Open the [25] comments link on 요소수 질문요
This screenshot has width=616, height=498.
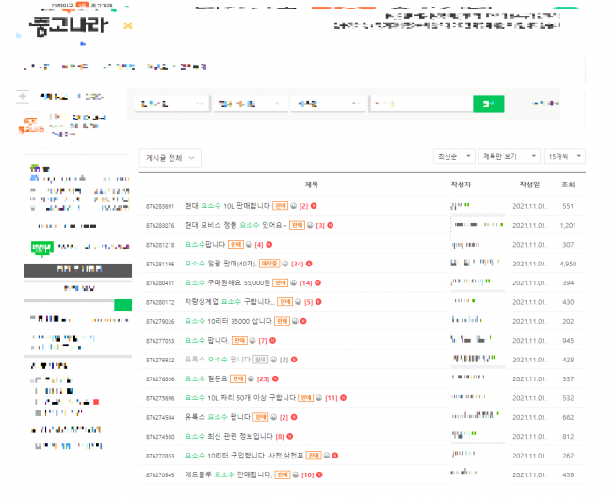tap(263, 379)
